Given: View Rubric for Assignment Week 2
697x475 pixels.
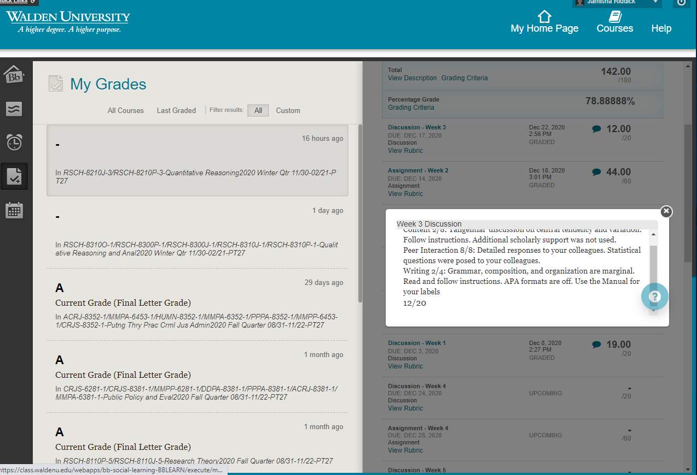Looking at the screenshot, I should (405, 194).
